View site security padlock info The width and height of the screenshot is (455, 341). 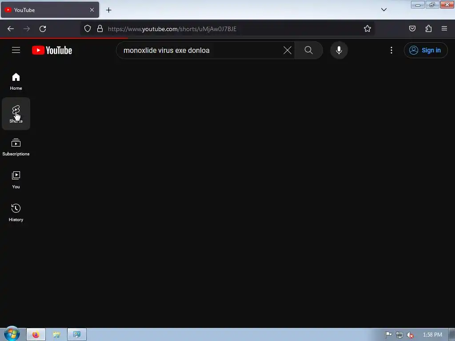[100, 28]
